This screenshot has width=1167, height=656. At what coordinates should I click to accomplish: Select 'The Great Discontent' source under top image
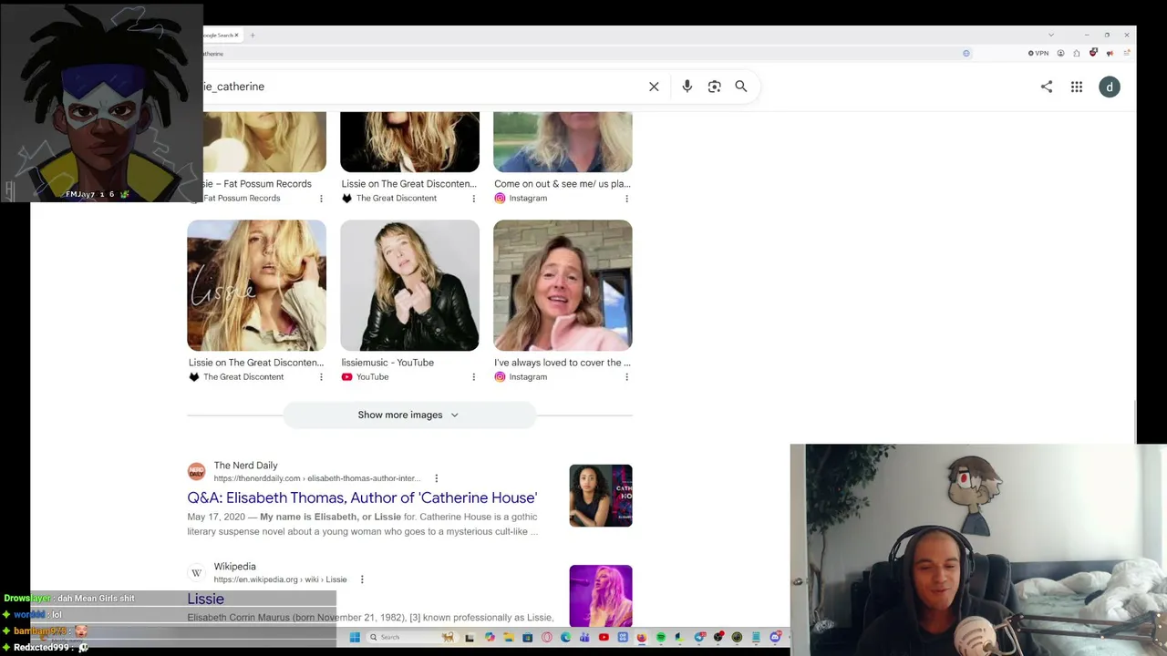click(397, 198)
